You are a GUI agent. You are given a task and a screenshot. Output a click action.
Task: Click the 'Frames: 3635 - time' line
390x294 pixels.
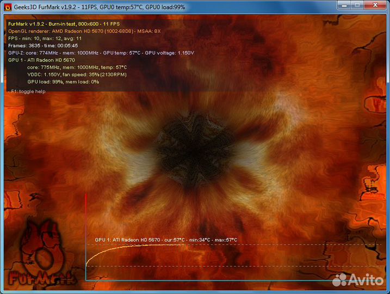point(43,46)
